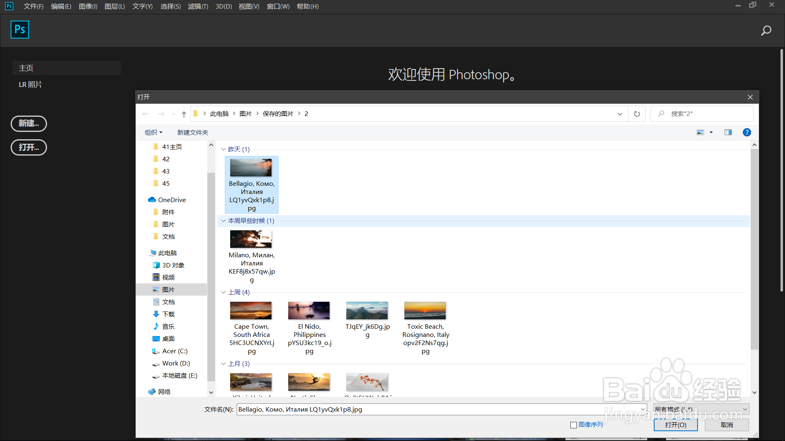Select Milano, Милан thumbnail file
This screenshot has width=785, height=441.
coord(251,256)
